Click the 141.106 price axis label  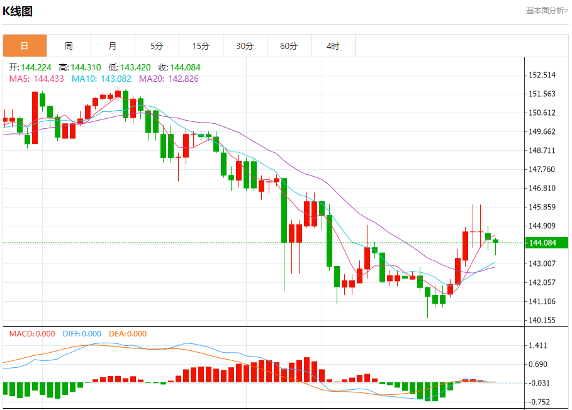tap(542, 301)
